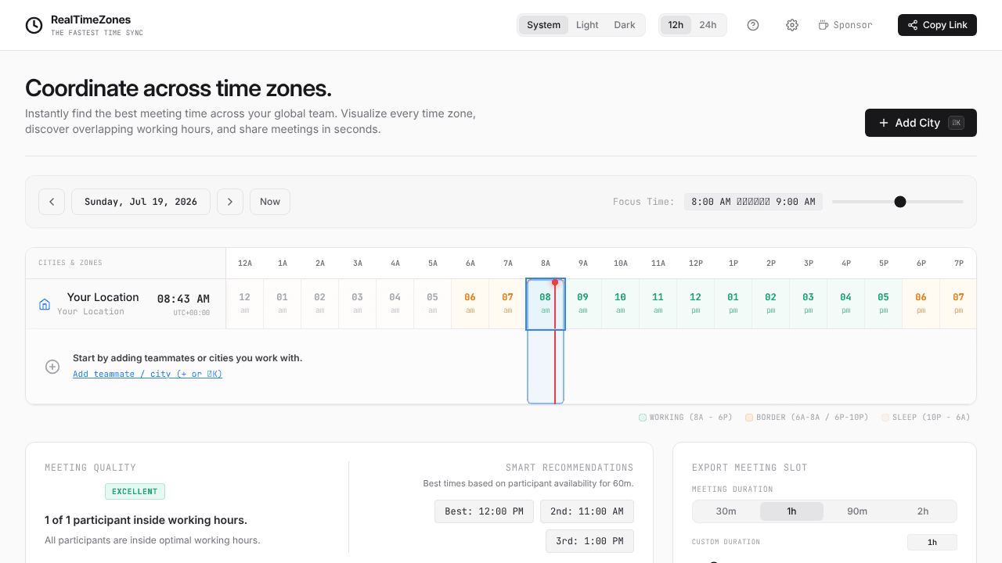1002x563 pixels.
Task: Open the help question mark icon
Action: click(753, 25)
